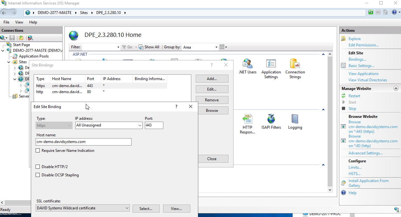Image resolution: width=401 pixels, height=217 pixels.
Task: Click the Port number field
Action: click(x=154, y=125)
